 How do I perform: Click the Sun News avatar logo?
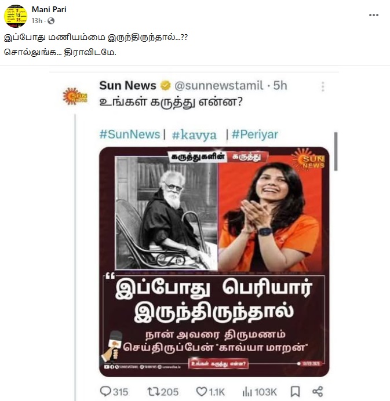[75, 96]
